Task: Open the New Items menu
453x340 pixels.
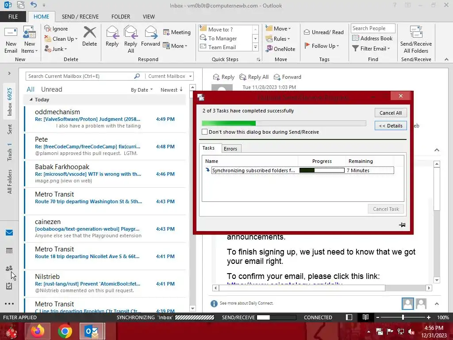Action: pyautogui.click(x=30, y=40)
